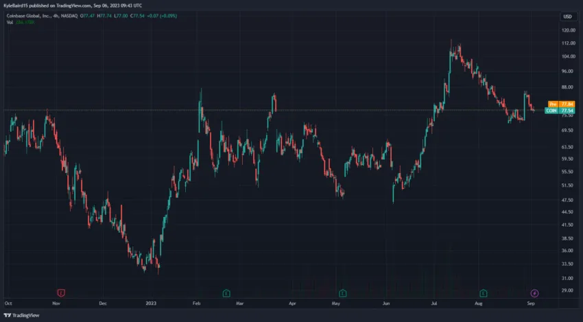The height and width of the screenshot is (322, 583).
Task: Click the Apr label on the time axis
Action: tap(293, 303)
